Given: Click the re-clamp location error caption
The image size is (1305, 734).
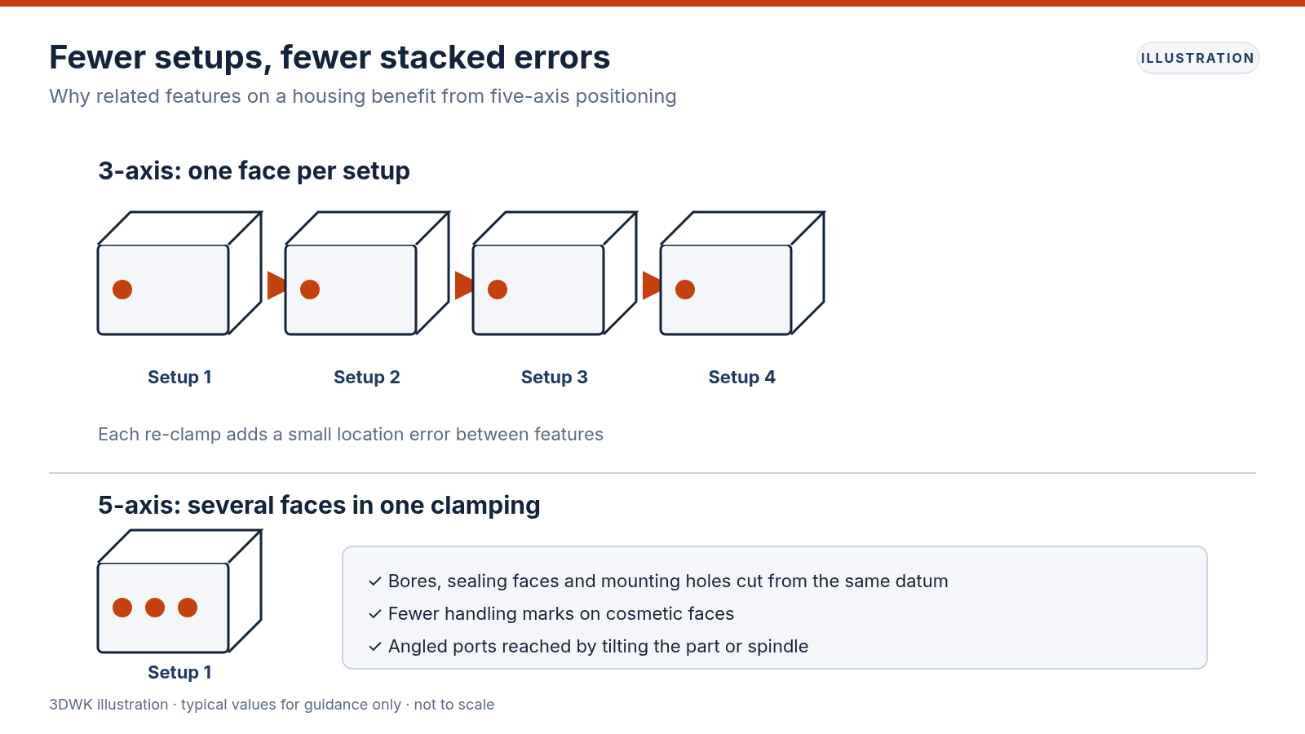Looking at the screenshot, I should click(351, 434).
